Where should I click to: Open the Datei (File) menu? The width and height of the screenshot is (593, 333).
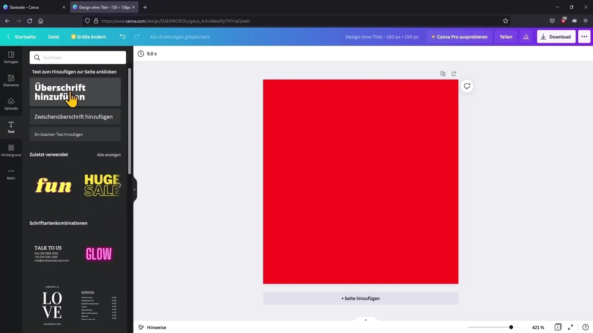coord(54,37)
